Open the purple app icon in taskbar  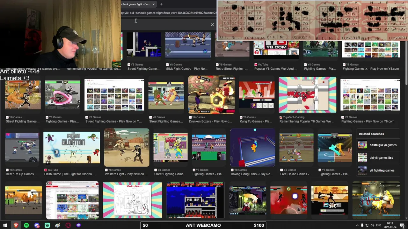point(78,225)
